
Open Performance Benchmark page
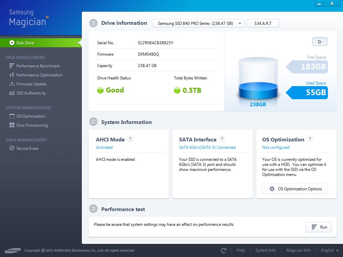point(38,66)
